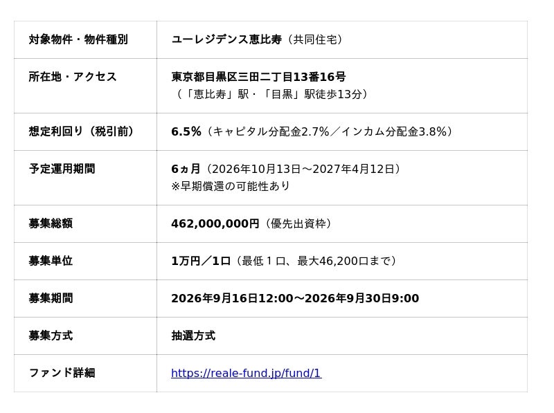Select the 6ヵ月 operation period text

(186, 169)
